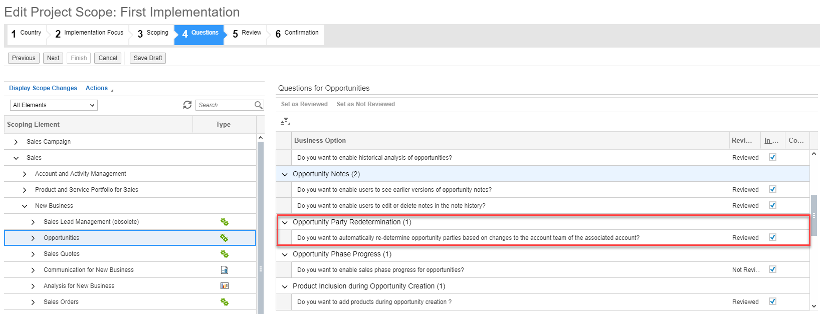Image resolution: width=820 pixels, height=314 pixels.
Task: Click the Business Option column header
Action: click(x=510, y=141)
